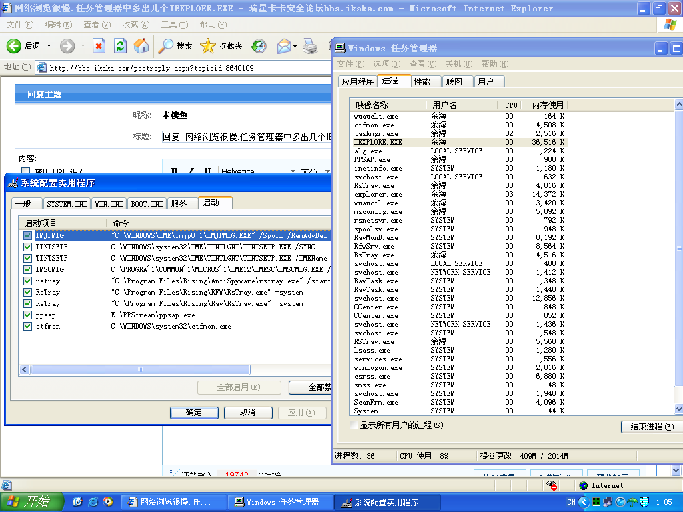683x512 pixels.
Task: Uncheck RsTray Rav startup item
Action: 28,303
